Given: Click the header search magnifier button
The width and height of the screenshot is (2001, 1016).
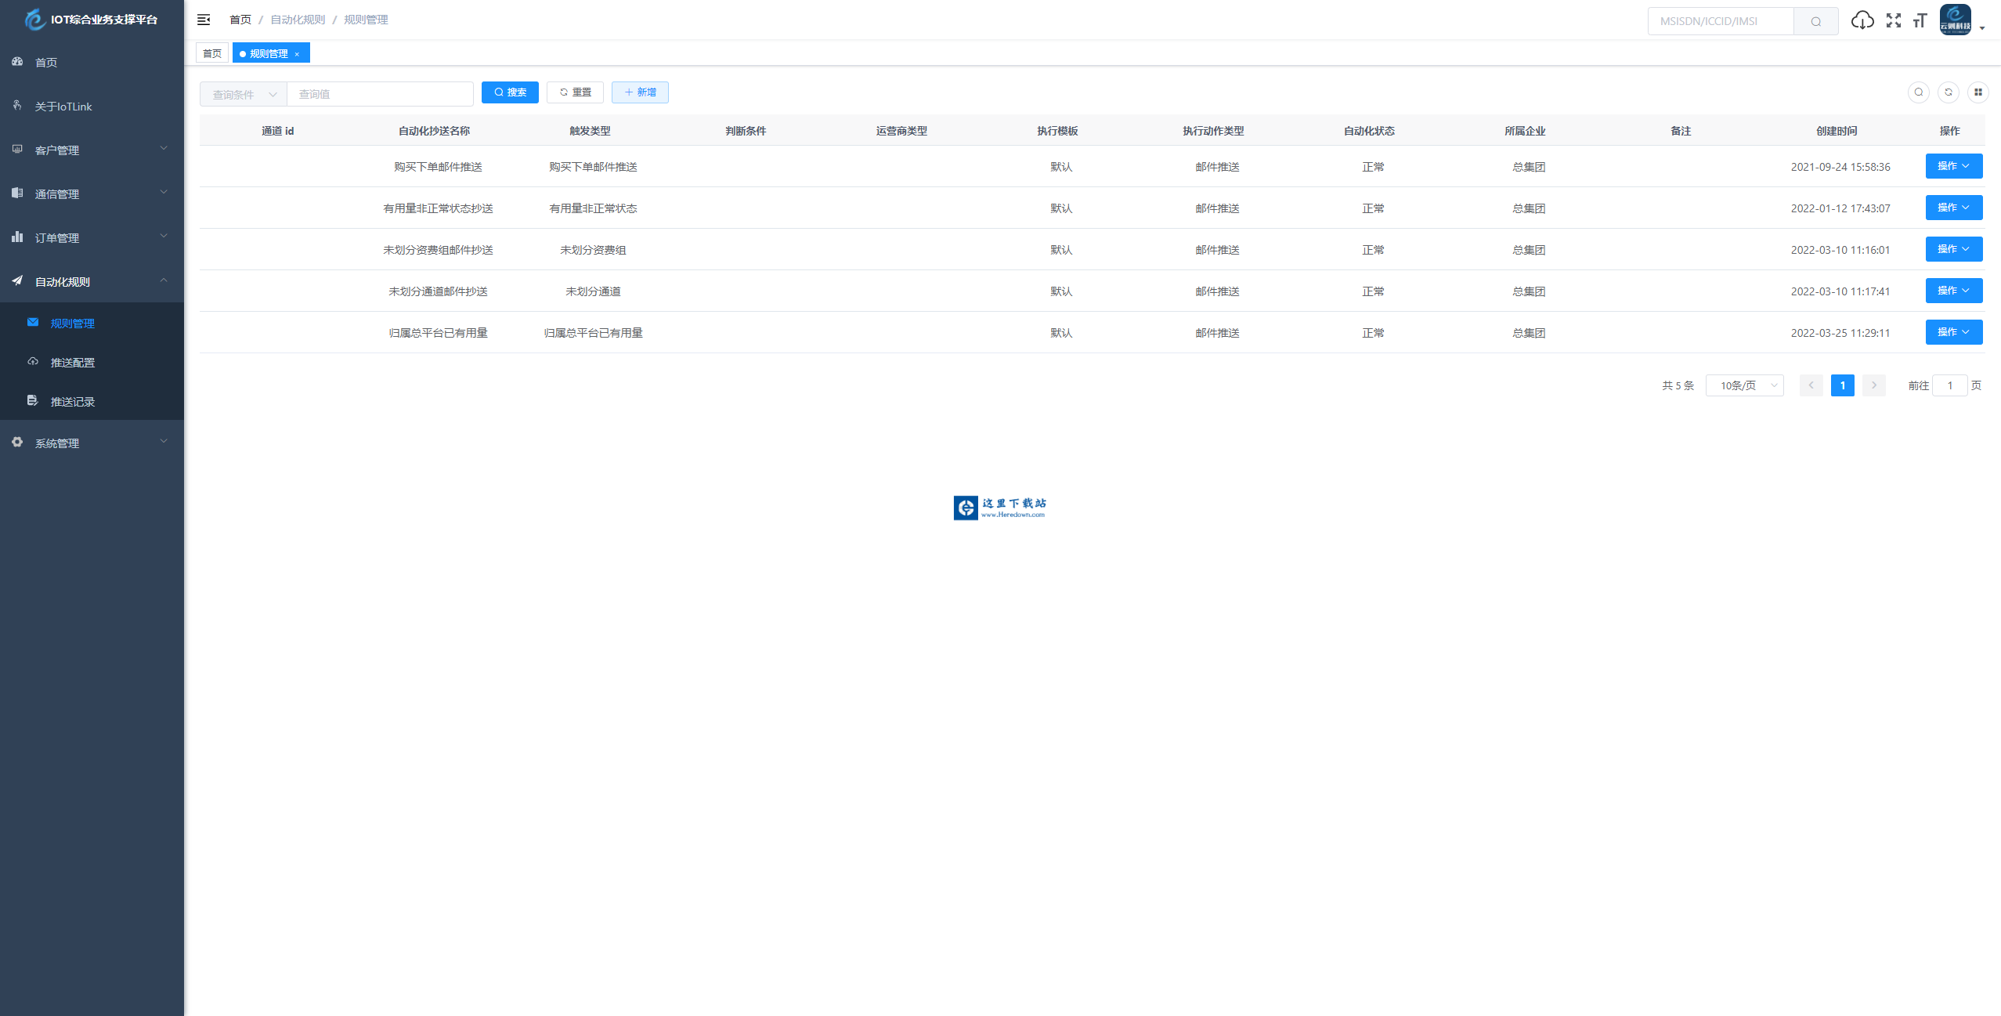Looking at the screenshot, I should pos(1815,21).
